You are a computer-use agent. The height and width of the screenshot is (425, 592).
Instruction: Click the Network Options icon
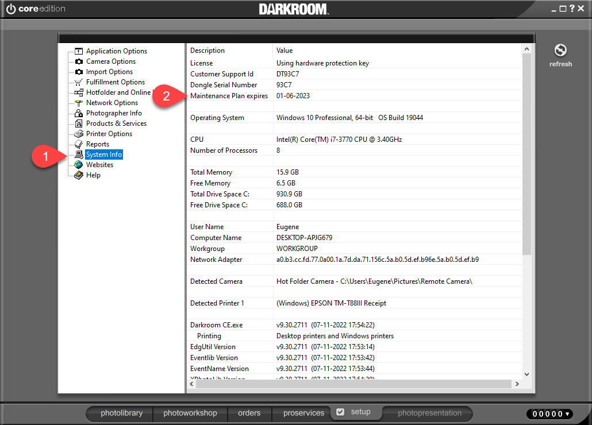click(x=79, y=103)
